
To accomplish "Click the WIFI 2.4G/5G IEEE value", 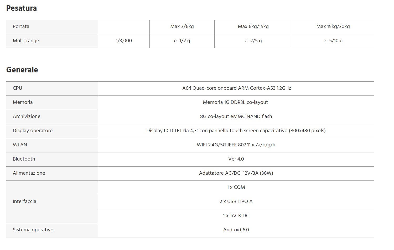I will click(236, 145).
